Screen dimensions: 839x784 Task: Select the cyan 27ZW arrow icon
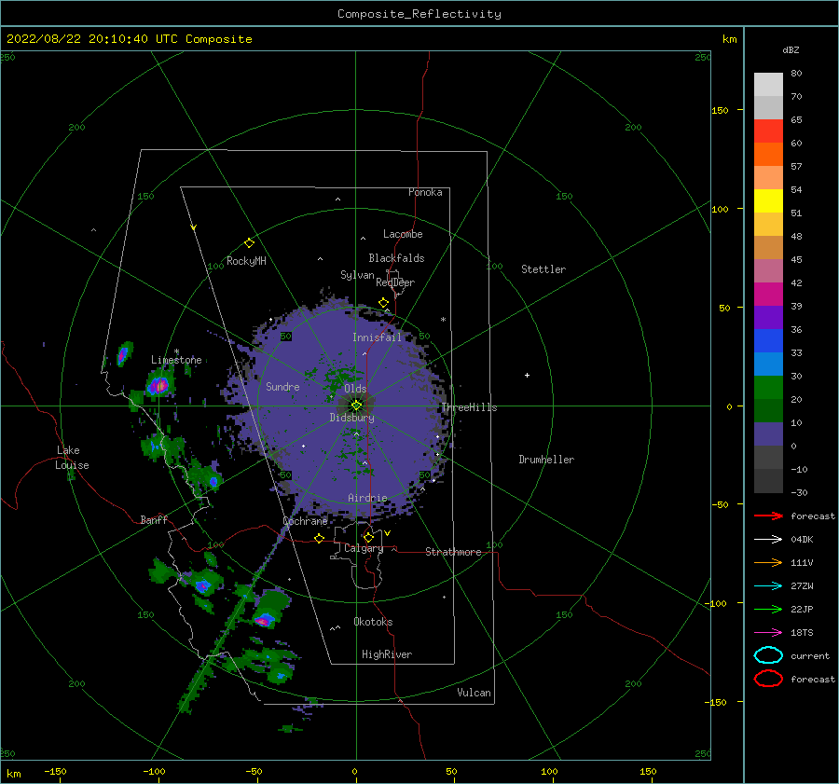tap(768, 586)
